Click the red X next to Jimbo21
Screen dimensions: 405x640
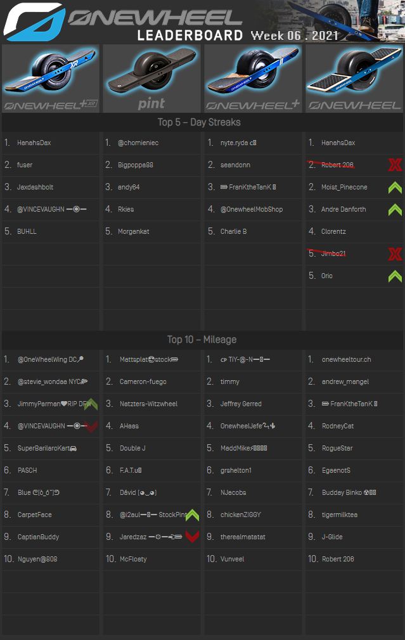coord(395,254)
